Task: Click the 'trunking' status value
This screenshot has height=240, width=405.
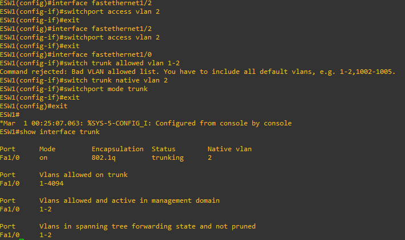Action: pyautogui.click(x=168, y=158)
